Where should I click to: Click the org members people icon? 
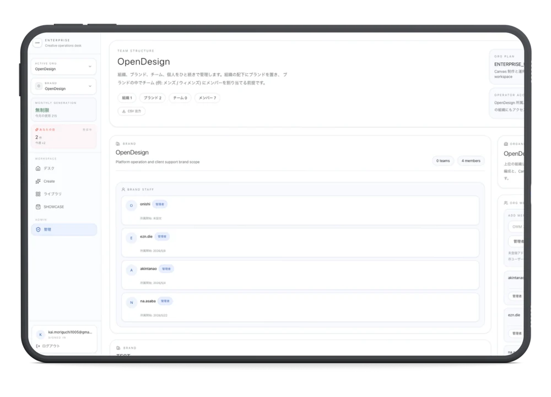tap(506, 203)
